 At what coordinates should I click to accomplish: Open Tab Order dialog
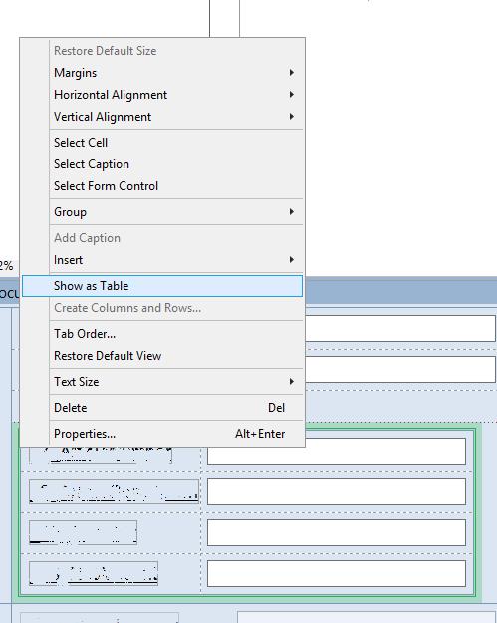pos(162,334)
